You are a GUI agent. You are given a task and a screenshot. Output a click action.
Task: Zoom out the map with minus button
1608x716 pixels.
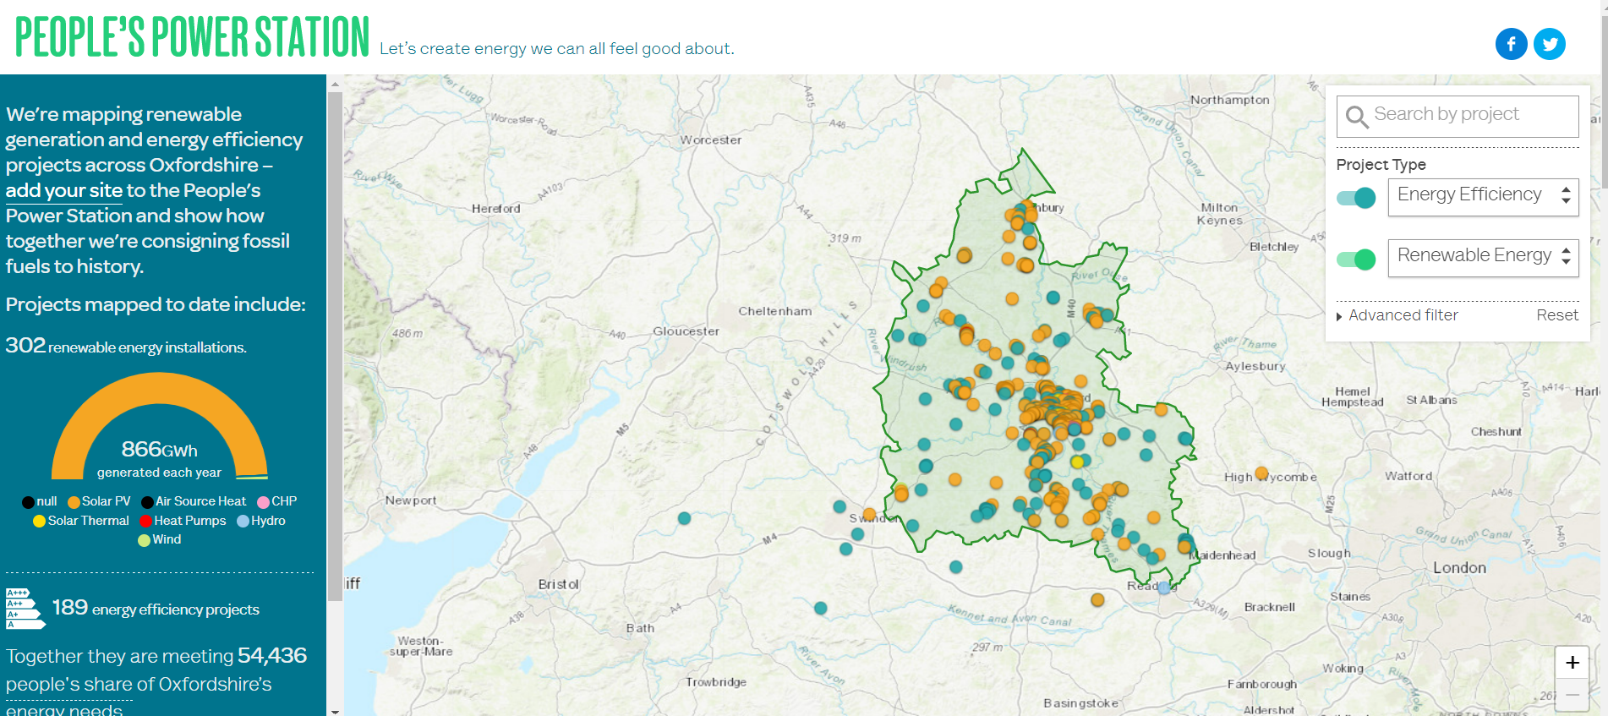click(1572, 695)
